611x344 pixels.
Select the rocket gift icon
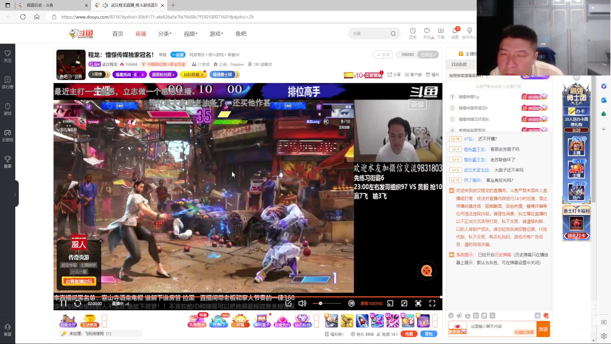tap(362, 321)
